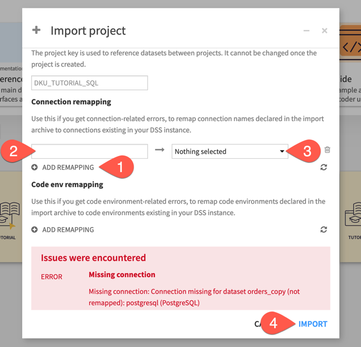Refresh connection remapping with the reload icon
361x347 pixels.
click(324, 167)
